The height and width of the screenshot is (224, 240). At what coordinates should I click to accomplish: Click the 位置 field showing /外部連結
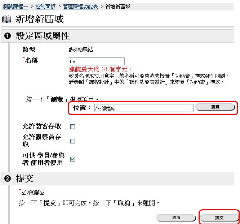pos(143,108)
